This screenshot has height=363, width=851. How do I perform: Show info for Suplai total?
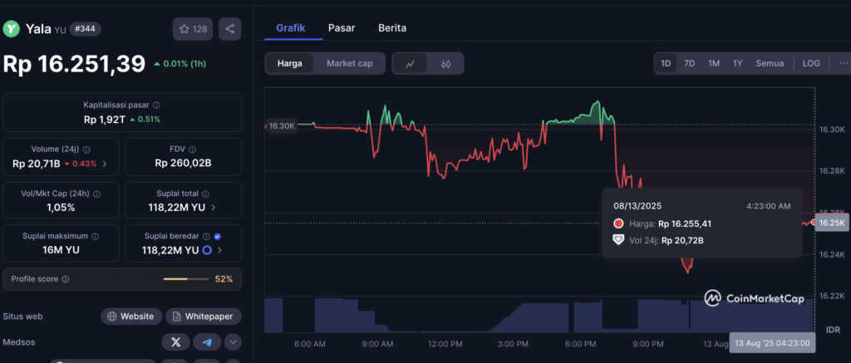(x=206, y=194)
